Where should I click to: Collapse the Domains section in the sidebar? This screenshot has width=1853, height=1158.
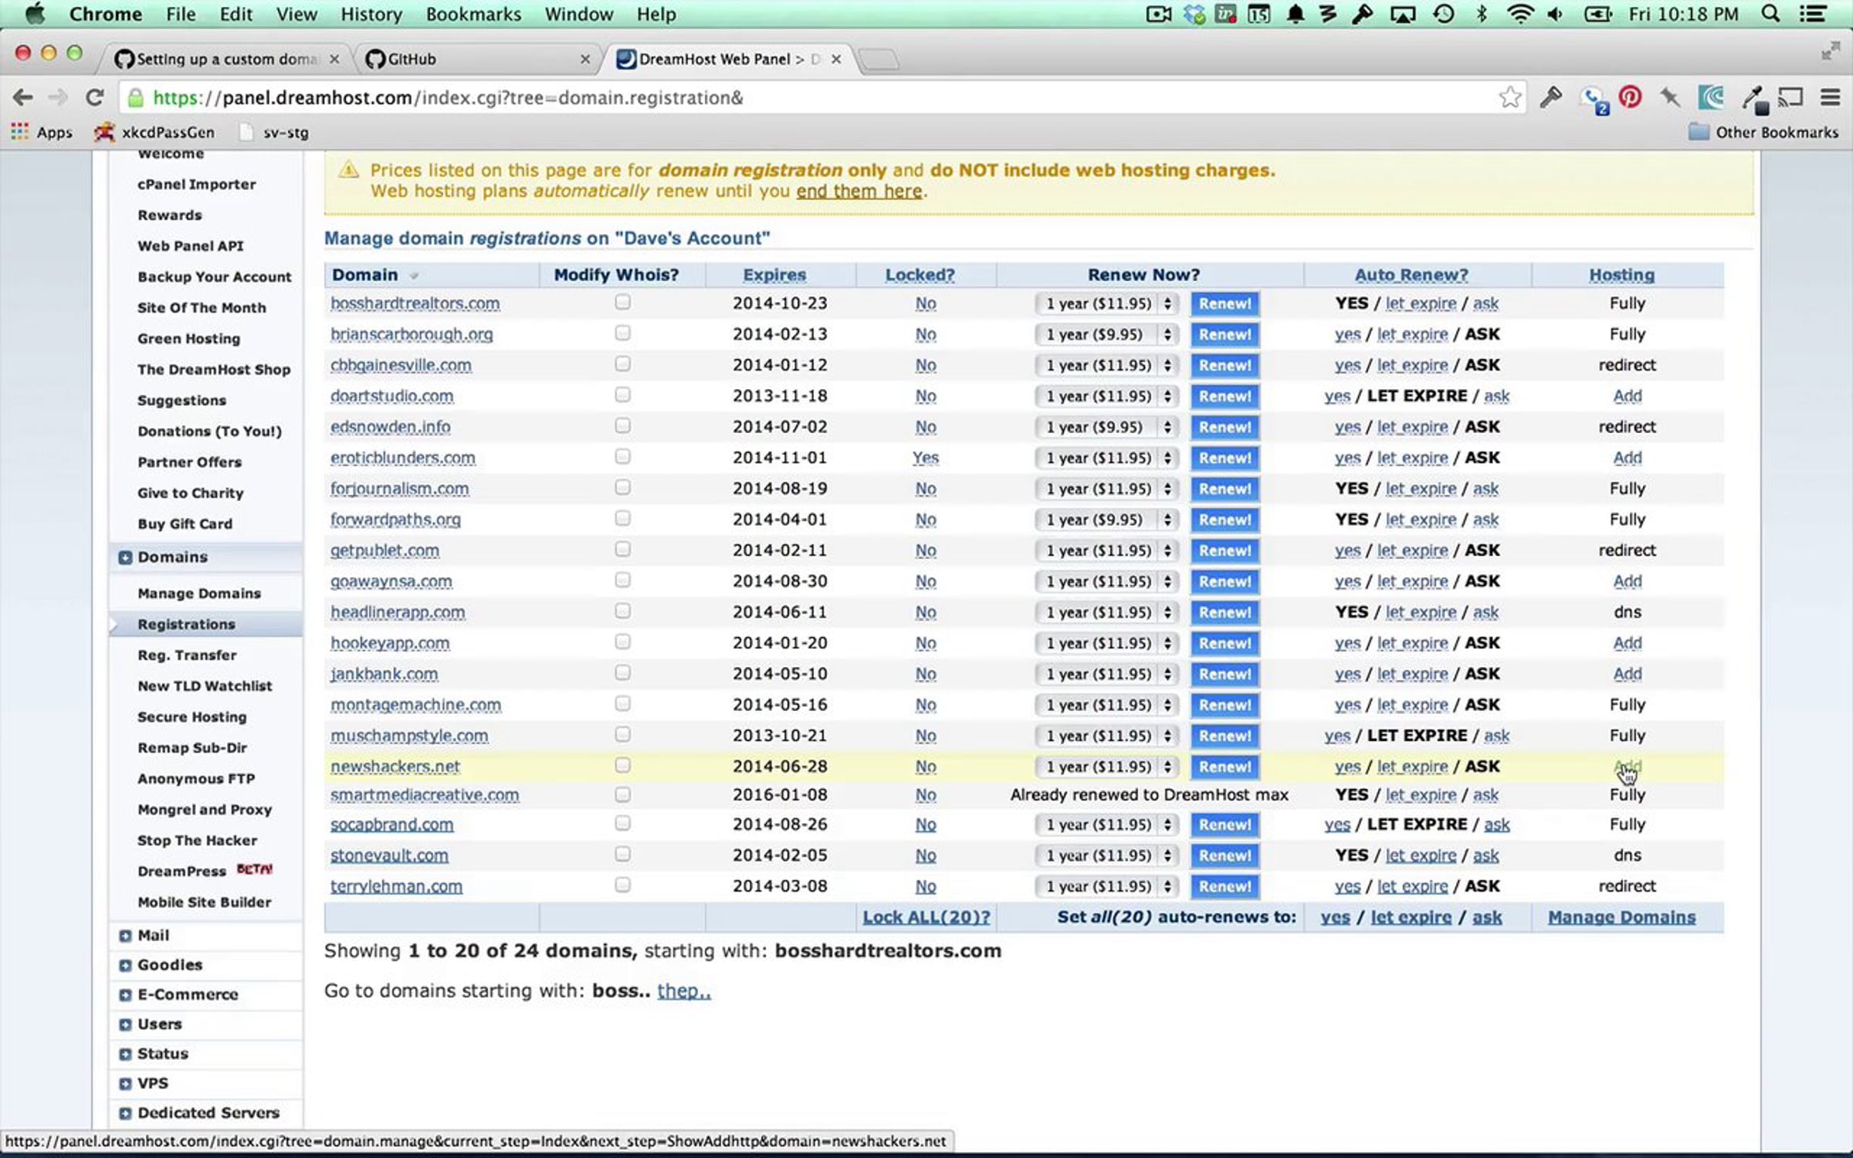click(125, 557)
